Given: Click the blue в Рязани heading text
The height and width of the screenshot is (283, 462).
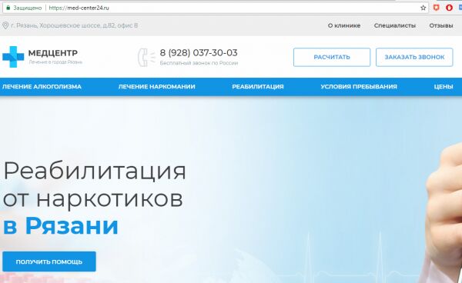Looking at the screenshot, I should click(60, 225).
